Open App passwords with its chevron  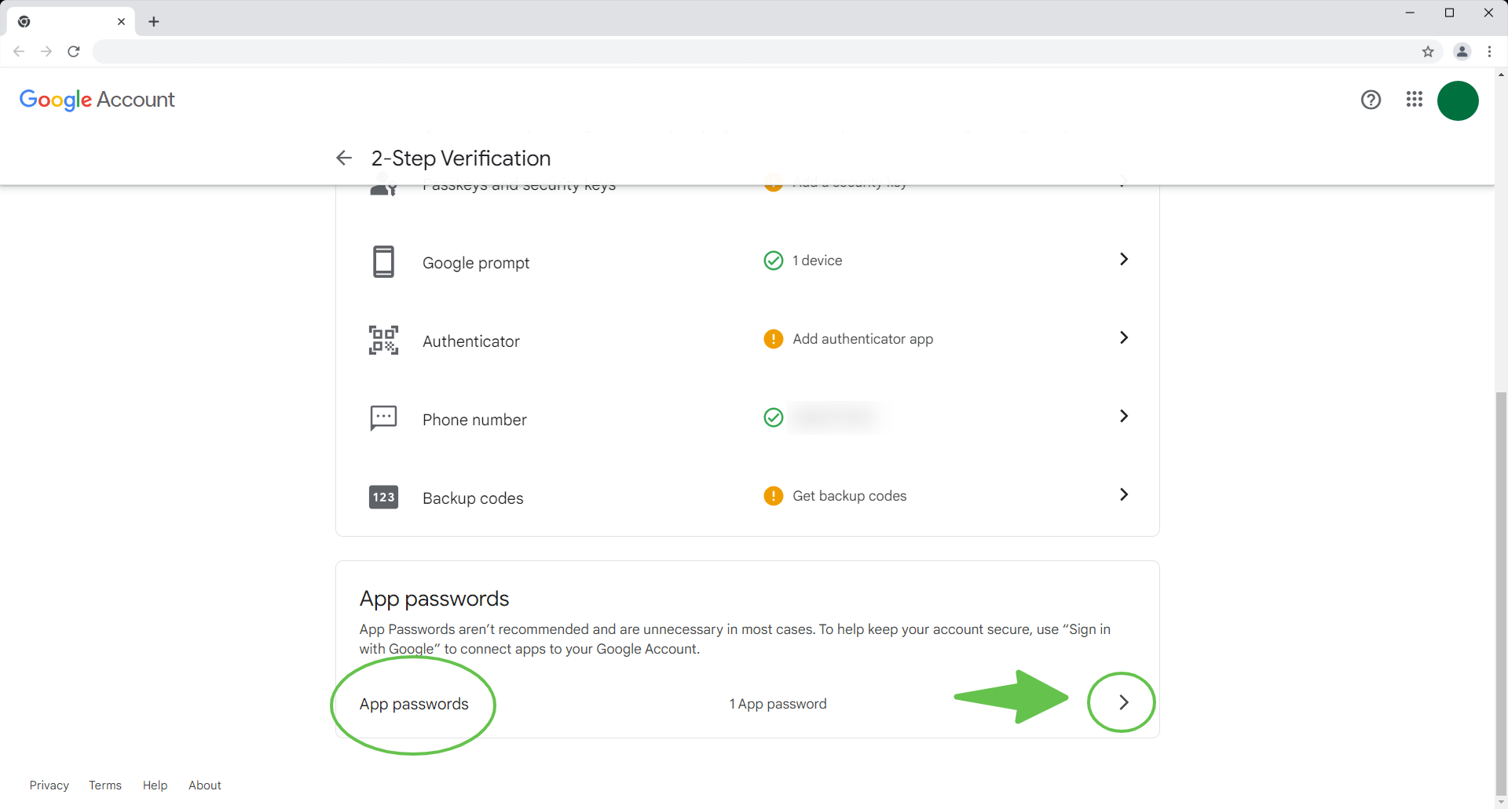click(x=1124, y=702)
